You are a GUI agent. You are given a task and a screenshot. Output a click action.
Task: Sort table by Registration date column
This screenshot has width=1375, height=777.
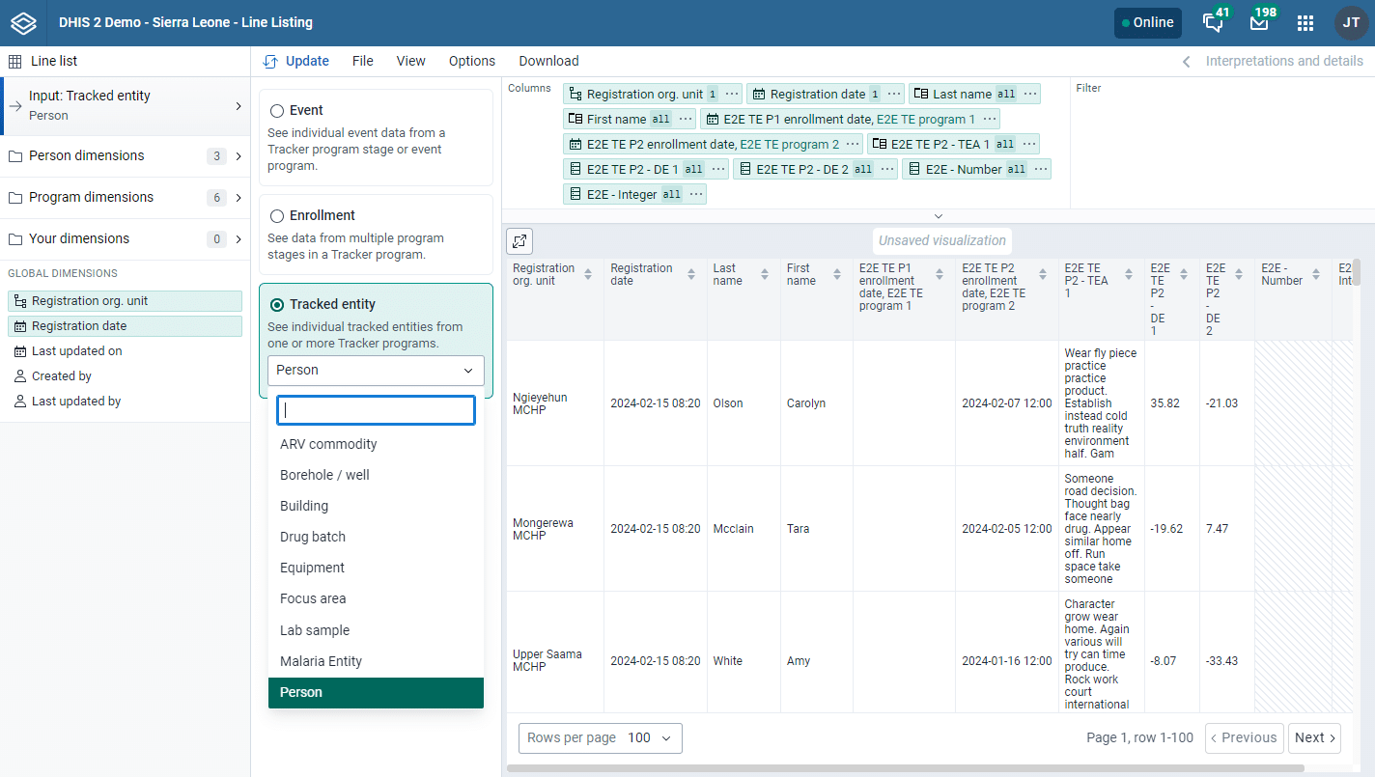[x=691, y=275]
